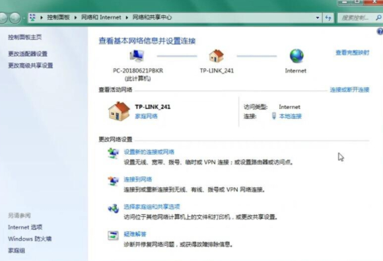This screenshot has height=261, width=383.
Task: Click 连接或断开连接 link
Action: tap(349, 90)
